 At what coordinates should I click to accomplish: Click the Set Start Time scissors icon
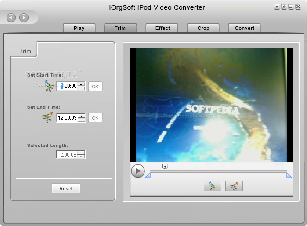click(x=49, y=86)
